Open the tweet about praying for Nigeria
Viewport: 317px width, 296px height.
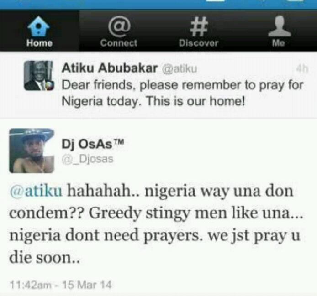click(182, 93)
